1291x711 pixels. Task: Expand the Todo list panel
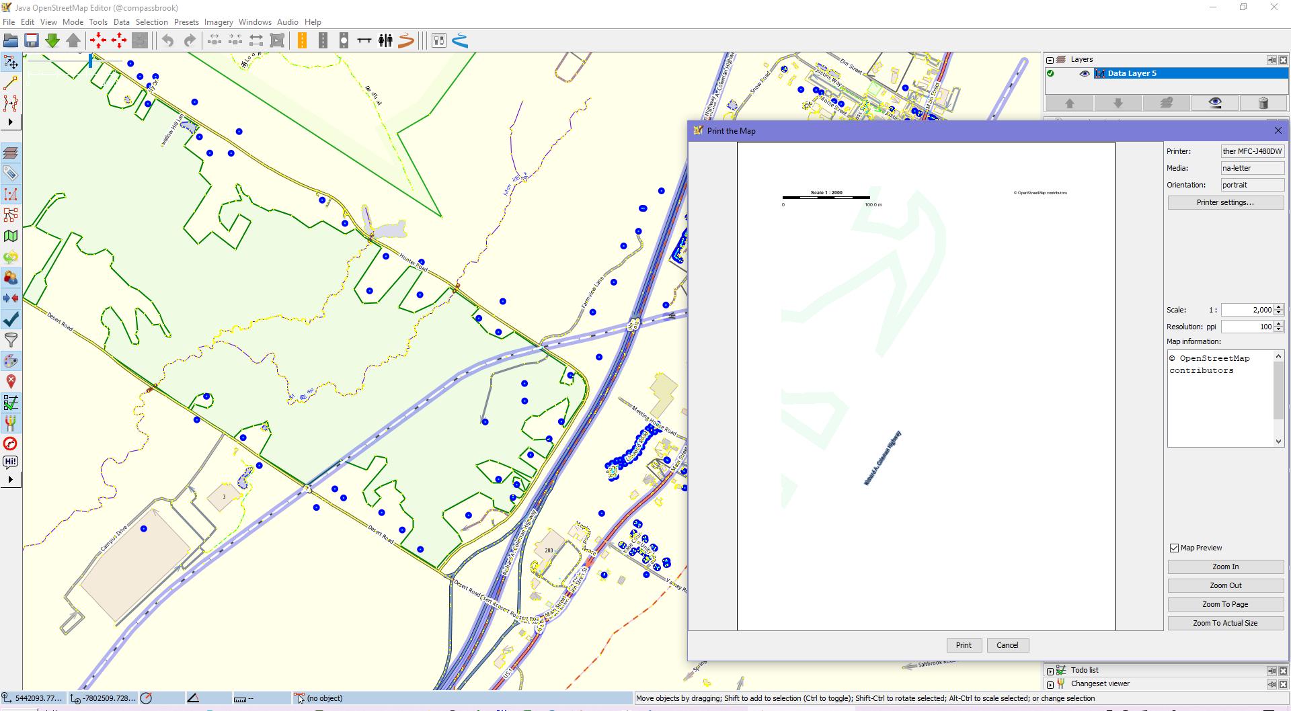click(x=1050, y=671)
